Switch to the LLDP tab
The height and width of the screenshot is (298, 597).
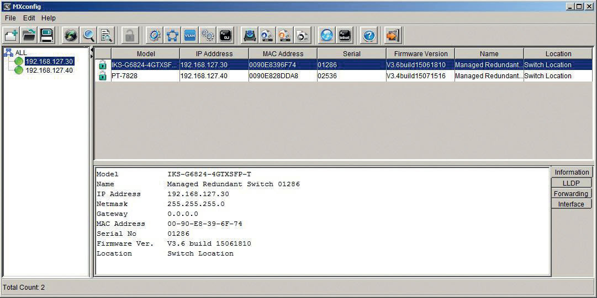pyautogui.click(x=571, y=183)
